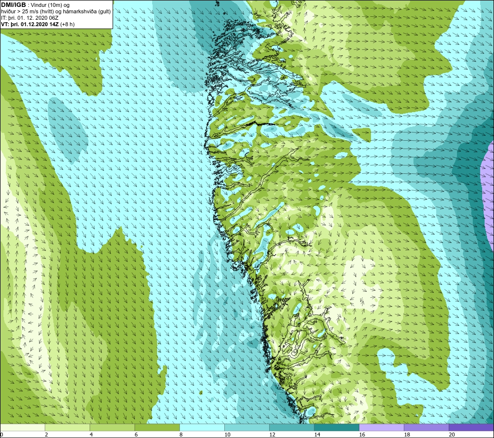
Task: Click the legend scale label "6"
Action: [136, 435]
